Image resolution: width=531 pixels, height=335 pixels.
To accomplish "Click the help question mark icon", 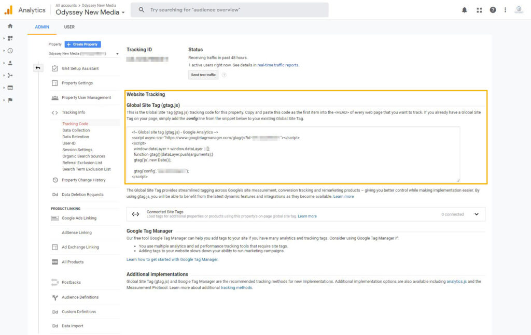I will 493,10.
